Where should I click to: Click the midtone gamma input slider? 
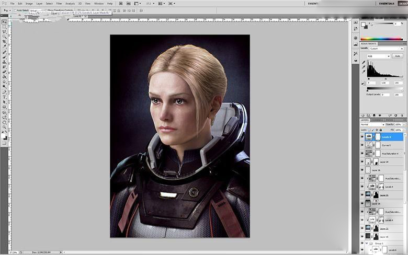386,78
